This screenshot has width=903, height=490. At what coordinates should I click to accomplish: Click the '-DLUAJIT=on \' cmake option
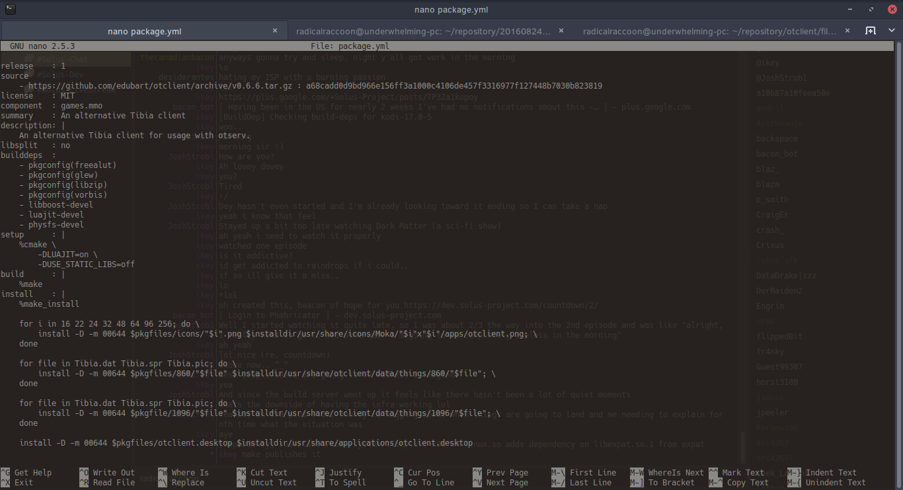(68, 255)
